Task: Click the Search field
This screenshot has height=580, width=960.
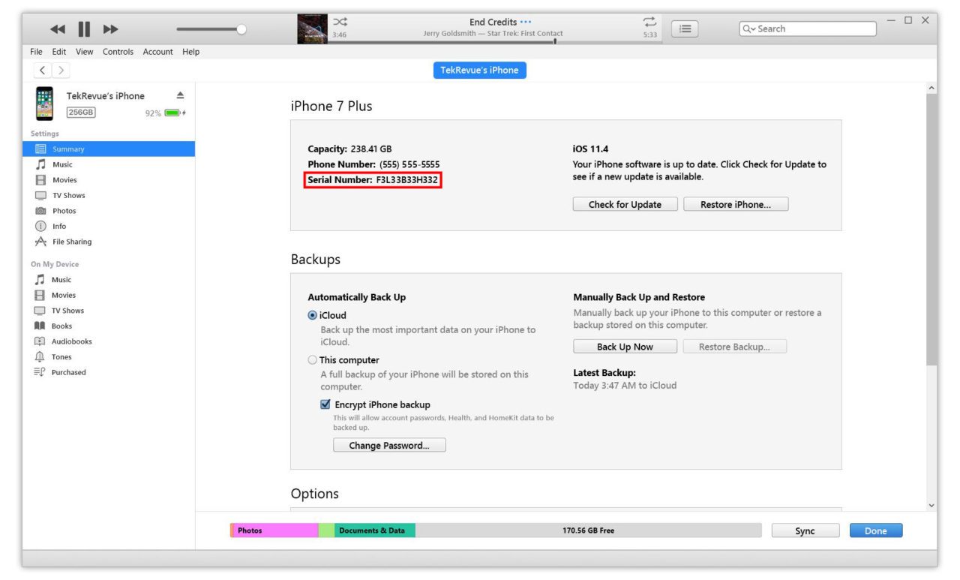Action: (808, 29)
